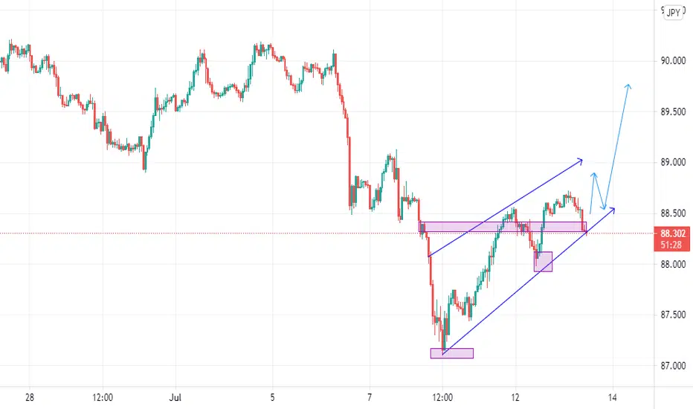Select the 90.000 price axis label
Viewport: 693px width, 409px height.
[x=673, y=61]
